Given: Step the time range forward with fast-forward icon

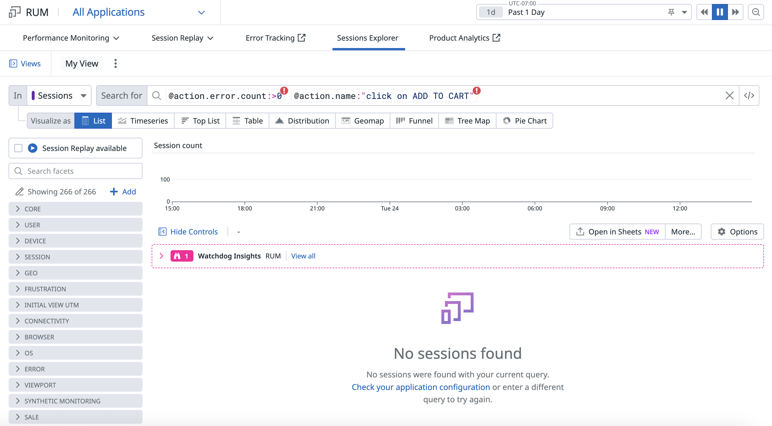Looking at the screenshot, I should (735, 12).
